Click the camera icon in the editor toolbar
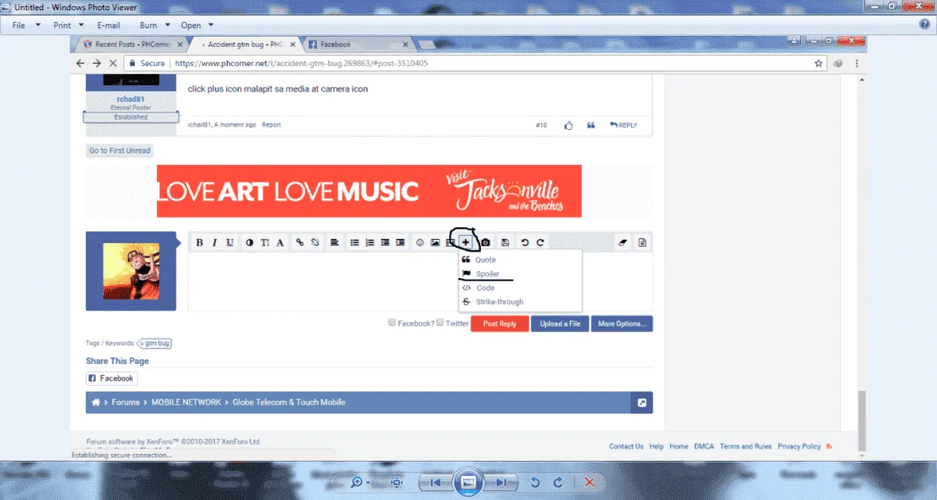The height and width of the screenshot is (500, 937). (485, 243)
